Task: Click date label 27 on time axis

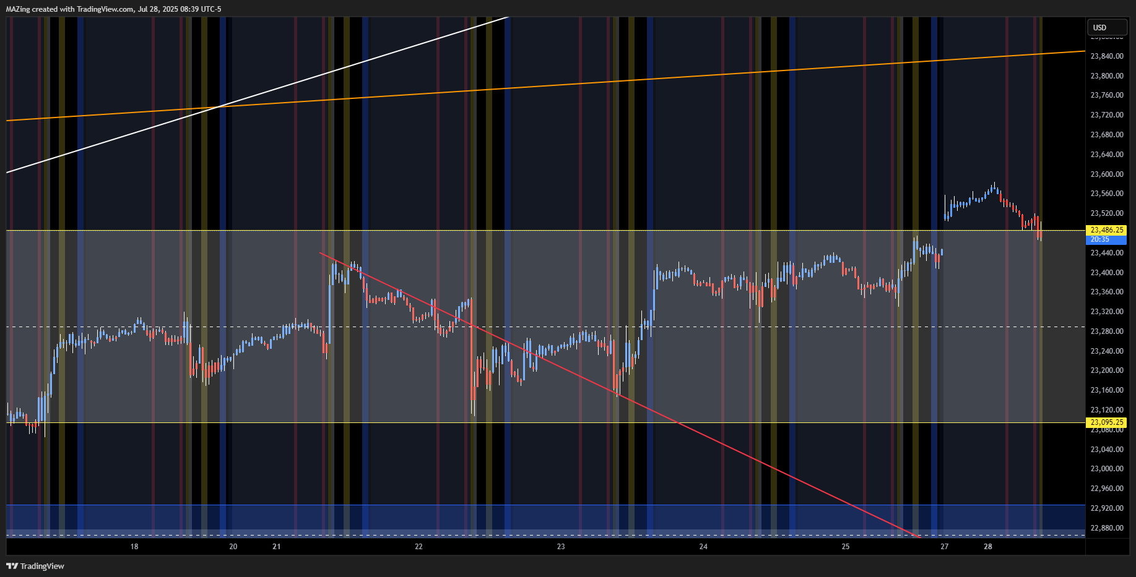Action: coord(945,547)
